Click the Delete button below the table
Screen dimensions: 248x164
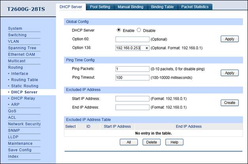151,142
